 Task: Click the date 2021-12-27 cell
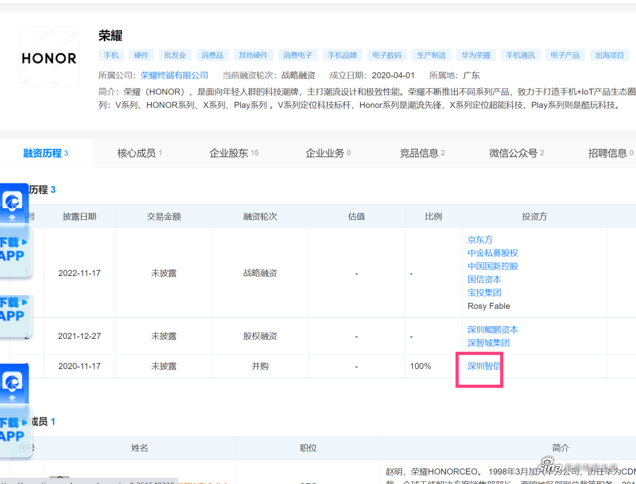[x=79, y=336]
